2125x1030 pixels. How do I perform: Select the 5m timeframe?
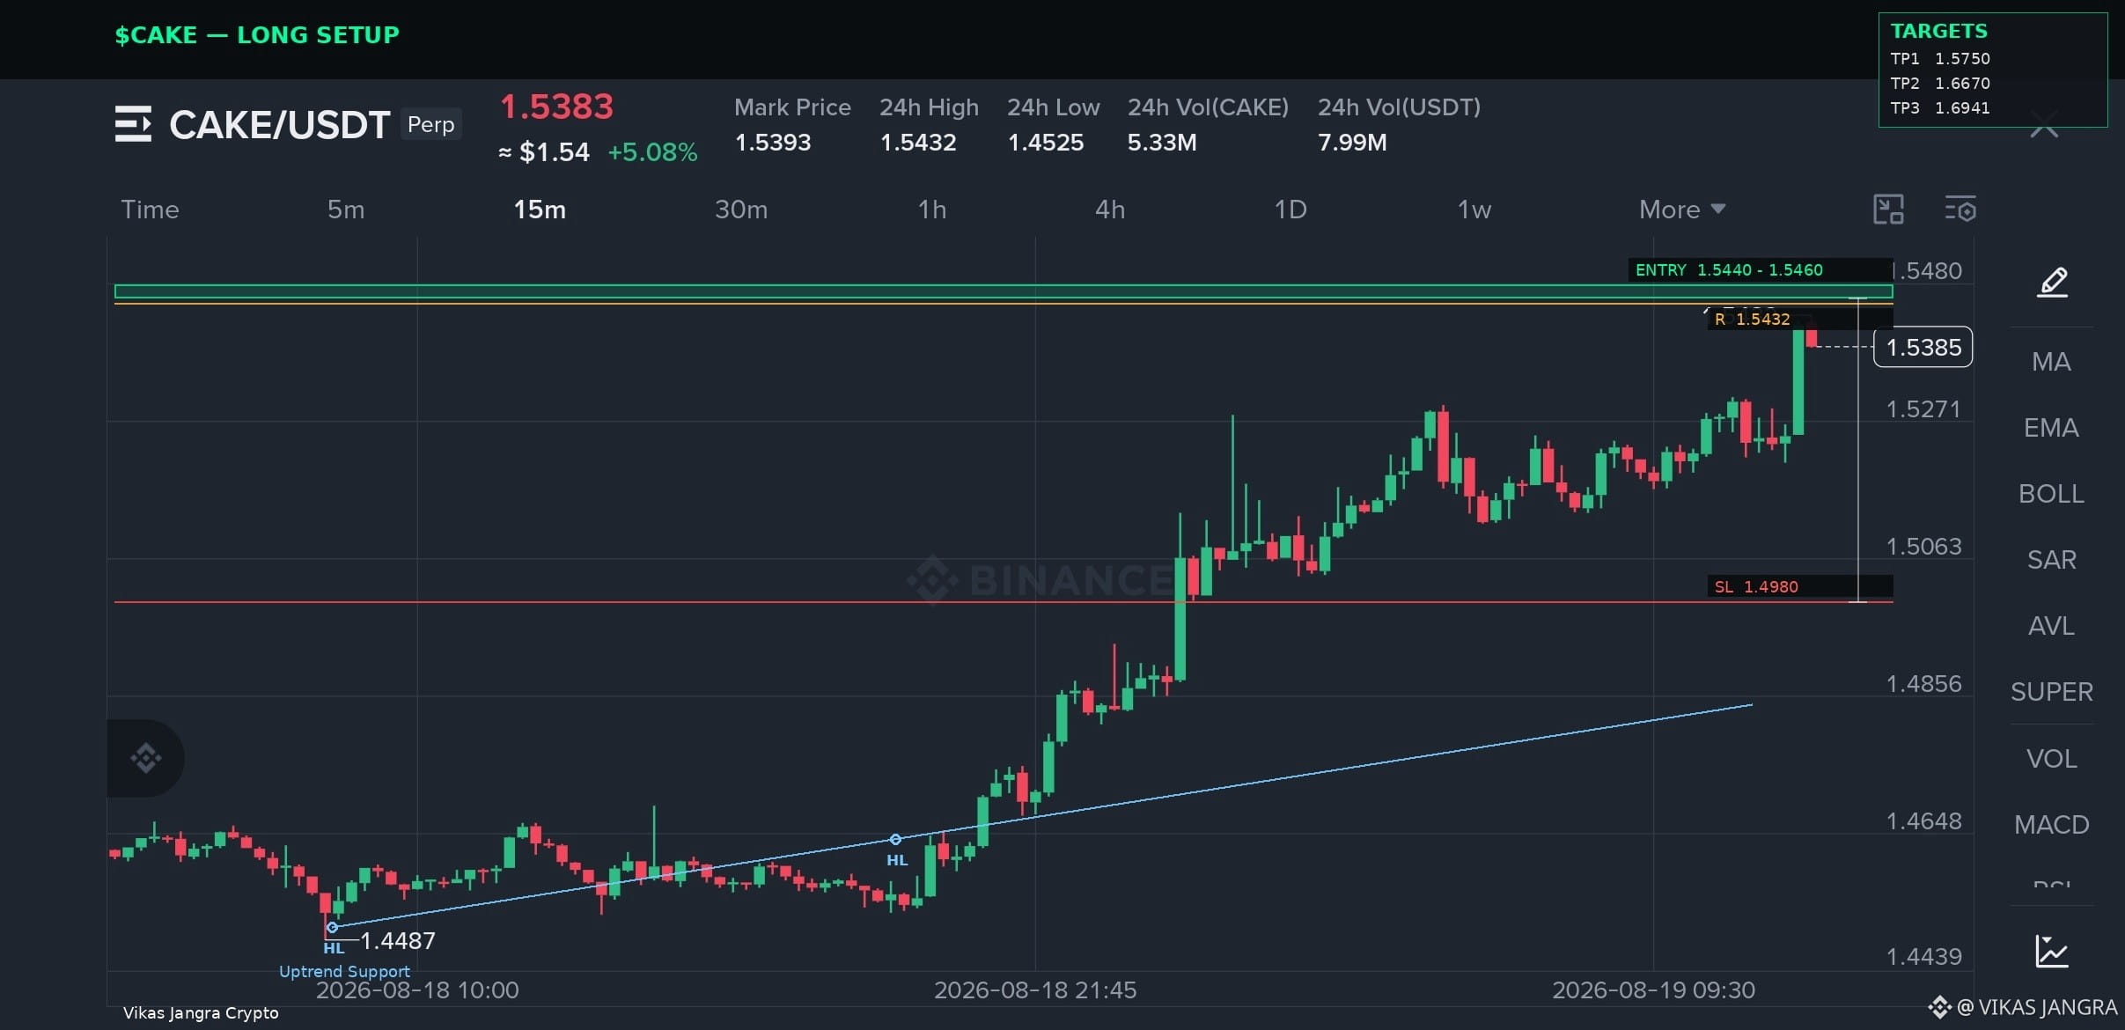click(x=346, y=210)
